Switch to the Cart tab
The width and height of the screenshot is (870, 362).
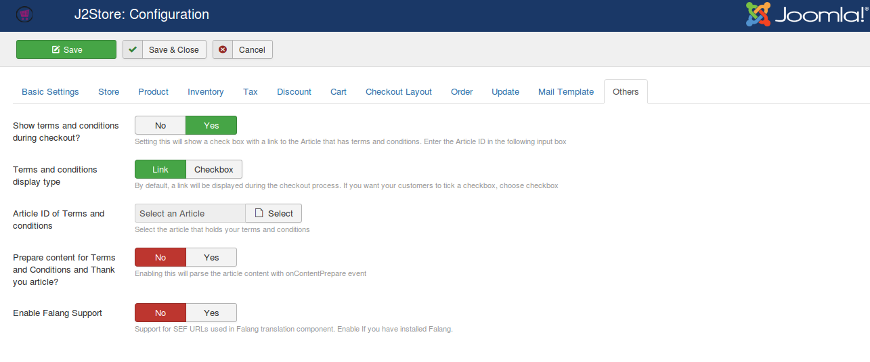coord(338,92)
